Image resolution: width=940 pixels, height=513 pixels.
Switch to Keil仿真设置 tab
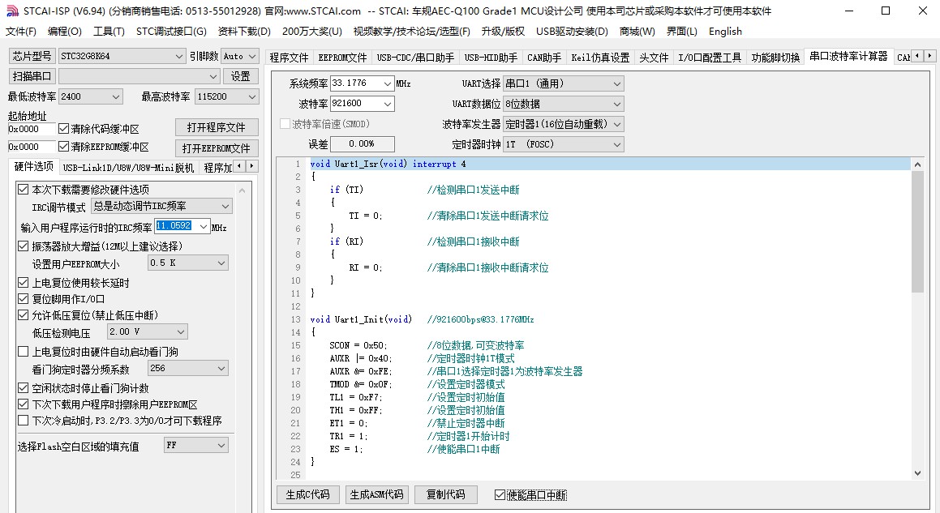[600, 58]
